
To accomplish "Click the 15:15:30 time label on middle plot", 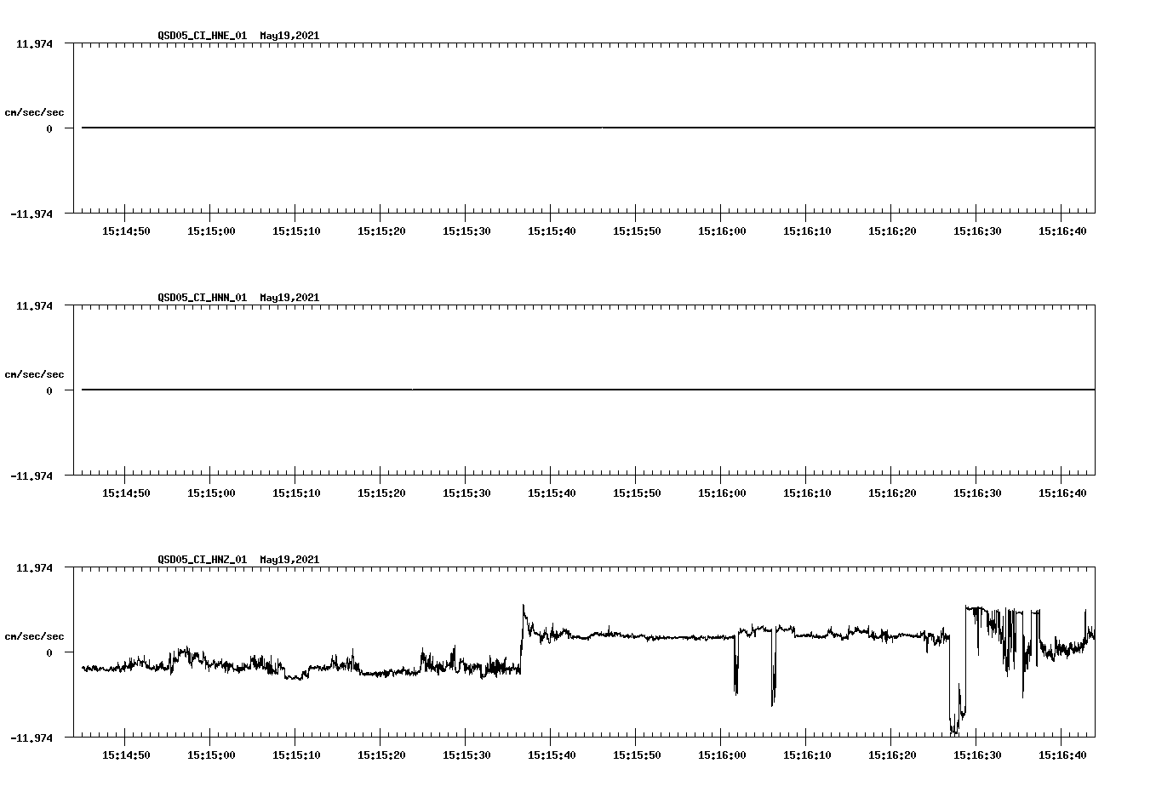I will click(x=467, y=492).
